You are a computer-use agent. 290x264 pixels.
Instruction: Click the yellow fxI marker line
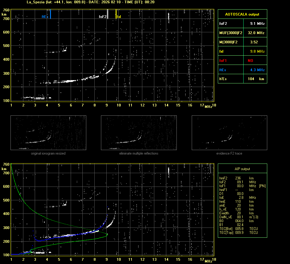116,14
